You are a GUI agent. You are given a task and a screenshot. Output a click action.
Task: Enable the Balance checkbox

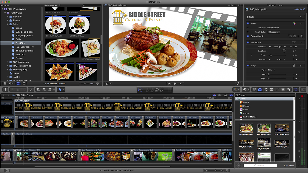pos(248,28)
